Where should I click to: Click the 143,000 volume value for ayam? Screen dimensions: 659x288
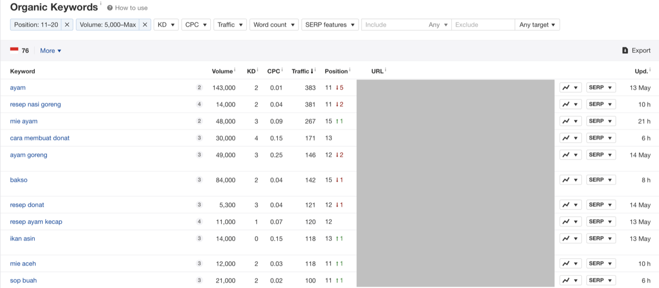(x=224, y=88)
